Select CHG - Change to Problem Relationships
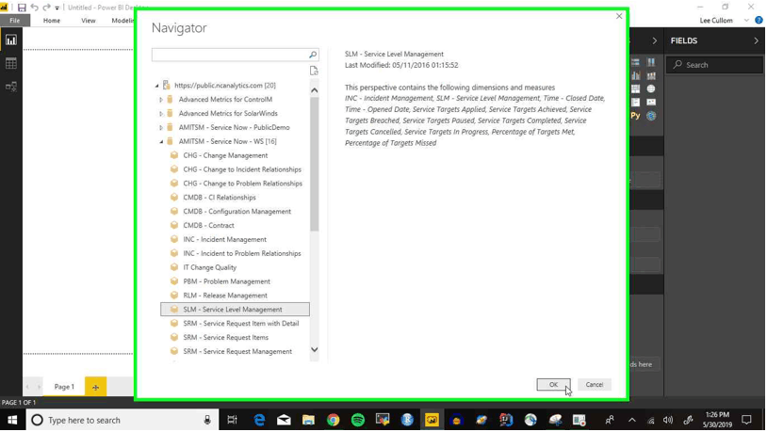Screen dimensions: 767x432 pyautogui.click(x=242, y=184)
